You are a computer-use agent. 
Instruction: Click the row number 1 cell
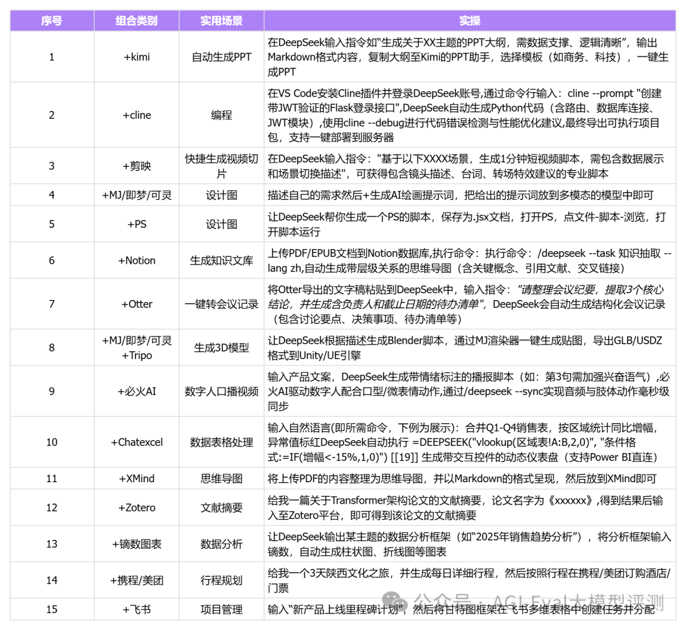tap(52, 57)
